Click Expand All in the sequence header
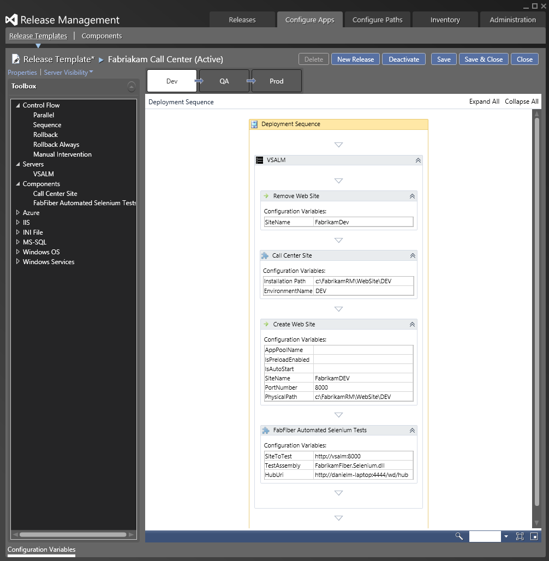The width and height of the screenshot is (549, 561). [484, 102]
